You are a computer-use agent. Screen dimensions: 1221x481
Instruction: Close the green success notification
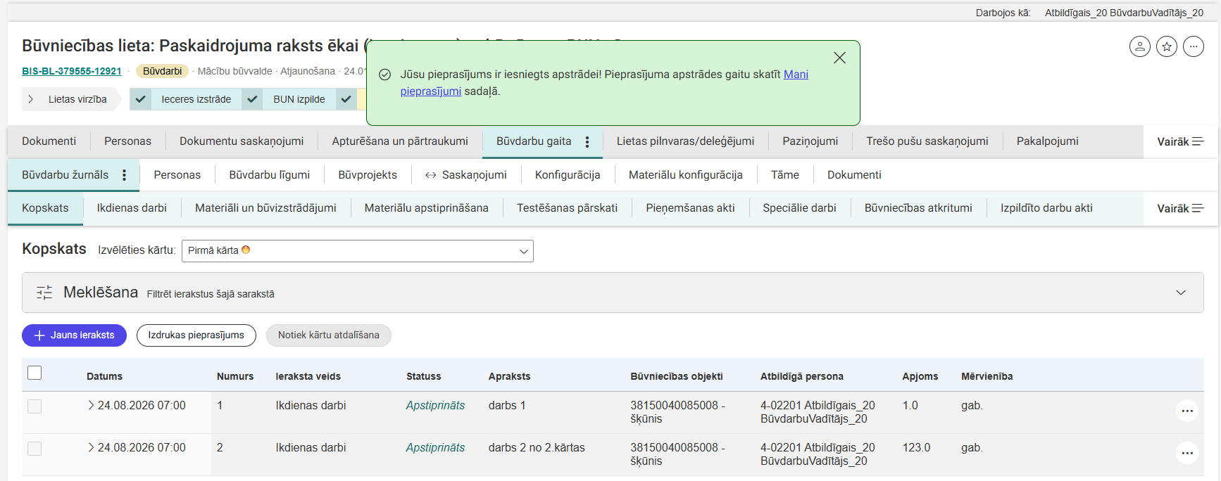[x=839, y=58]
